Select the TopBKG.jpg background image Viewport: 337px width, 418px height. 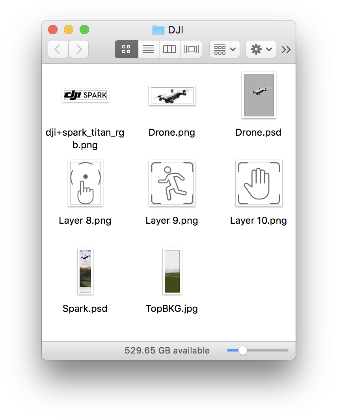[x=172, y=271]
